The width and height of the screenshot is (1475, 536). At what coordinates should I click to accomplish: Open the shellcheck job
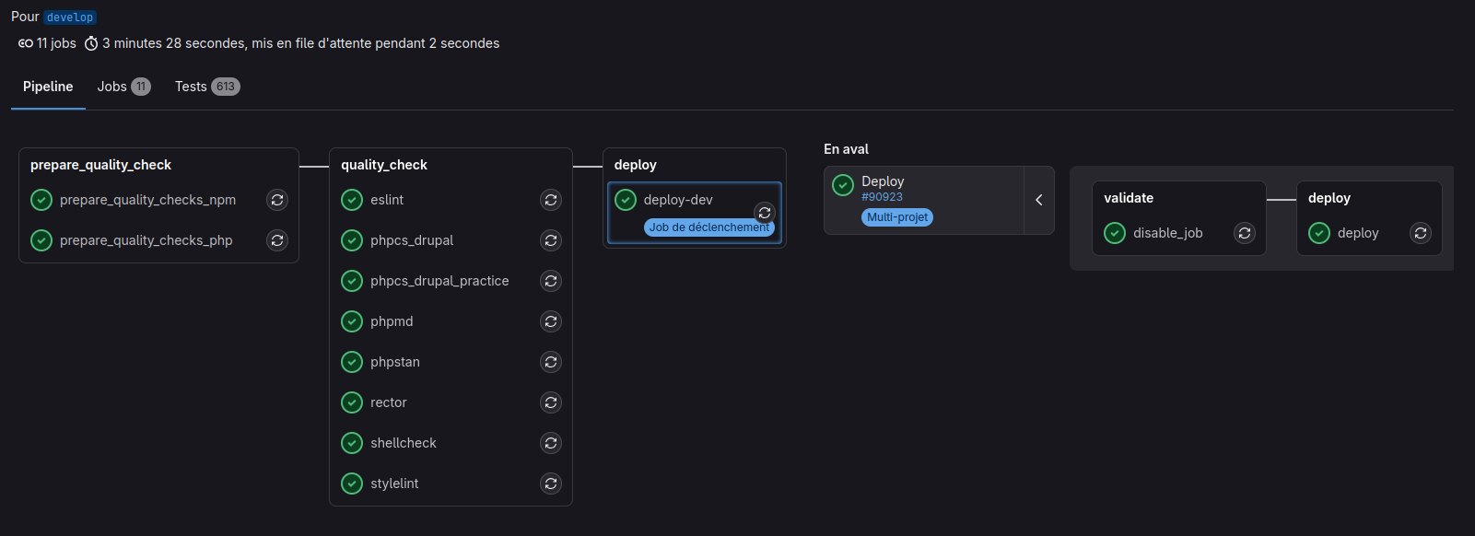pos(404,443)
